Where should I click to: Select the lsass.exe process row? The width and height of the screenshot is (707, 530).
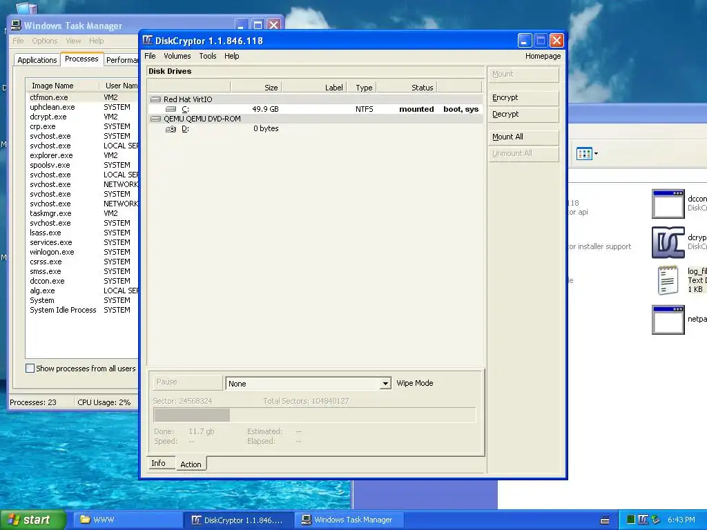pos(83,233)
